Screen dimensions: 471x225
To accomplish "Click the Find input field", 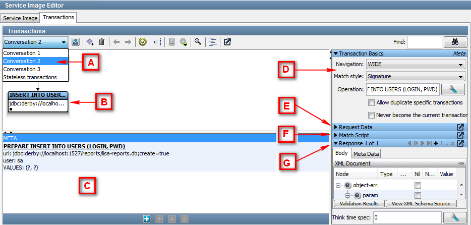I will pyautogui.click(x=425, y=42).
